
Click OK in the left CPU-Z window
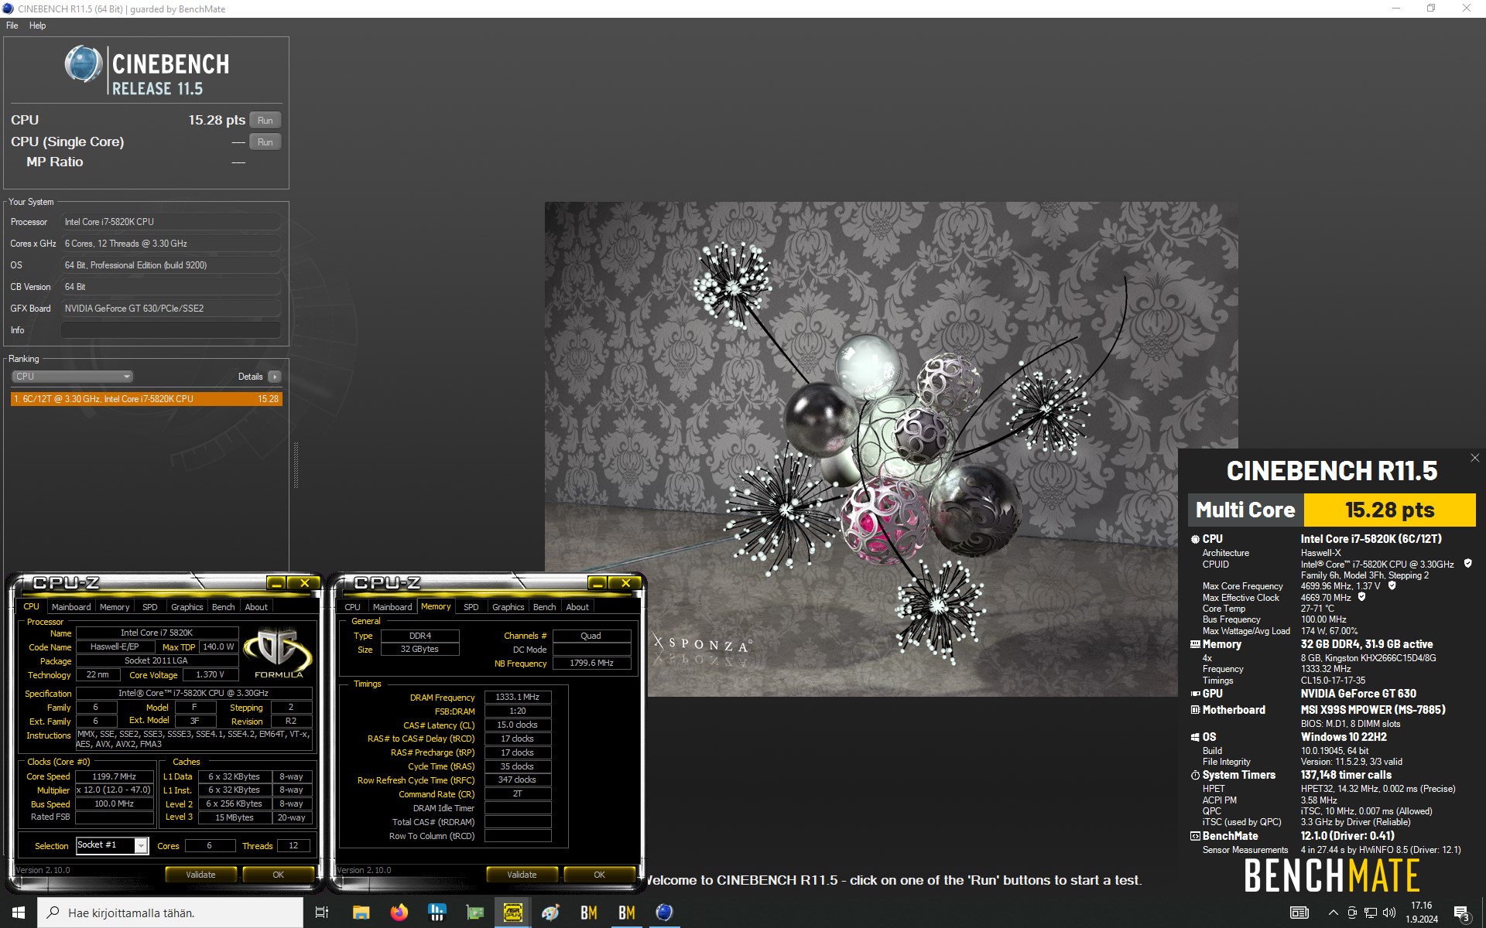pyautogui.click(x=279, y=875)
